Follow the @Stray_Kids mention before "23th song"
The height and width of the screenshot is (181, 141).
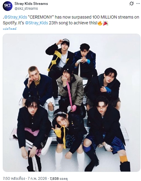[x=36, y=23]
